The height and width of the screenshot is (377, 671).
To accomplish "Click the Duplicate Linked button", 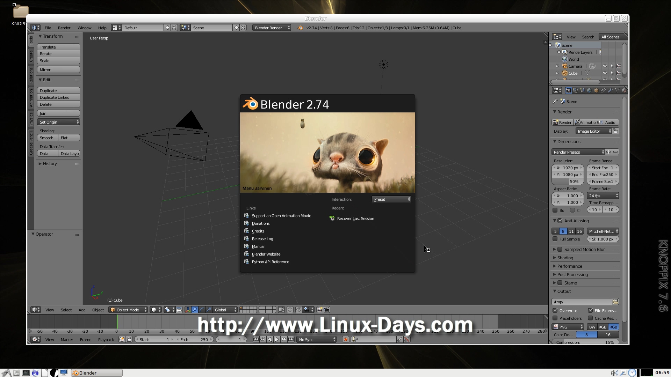I will click(58, 97).
